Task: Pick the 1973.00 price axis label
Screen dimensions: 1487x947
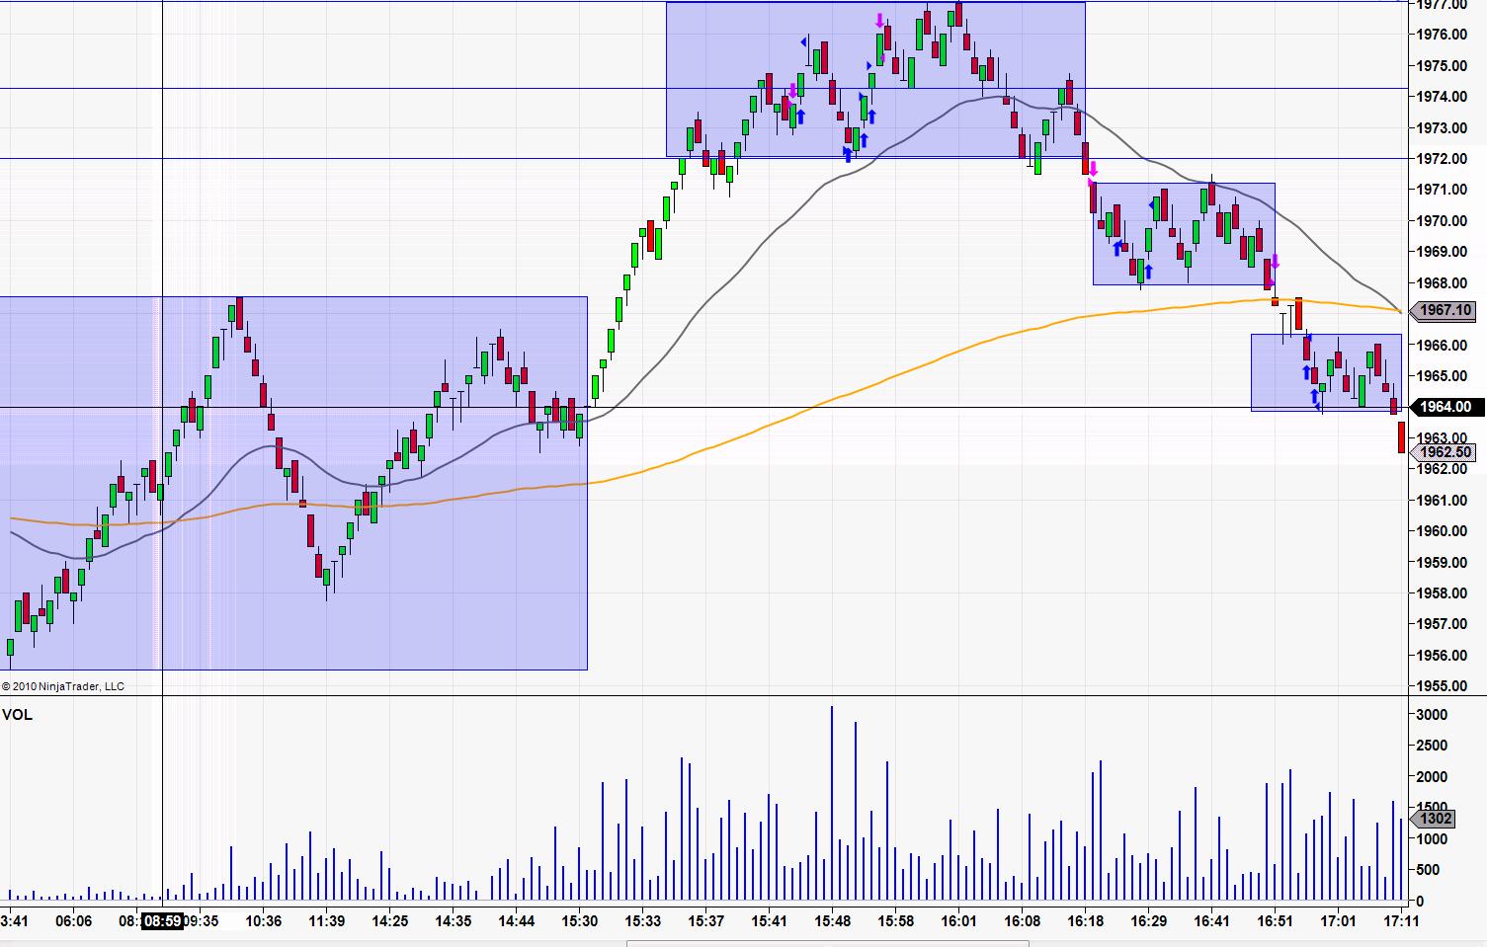Action: point(1442,127)
